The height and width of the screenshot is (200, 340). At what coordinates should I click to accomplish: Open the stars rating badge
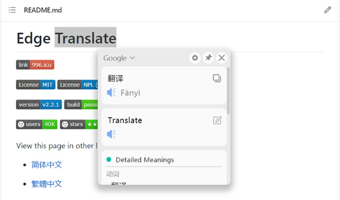pos(79,125)
